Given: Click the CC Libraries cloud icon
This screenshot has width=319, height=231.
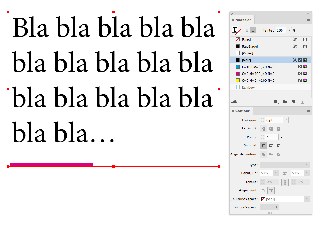Looking at the screenshot, I should coord(234,102).
